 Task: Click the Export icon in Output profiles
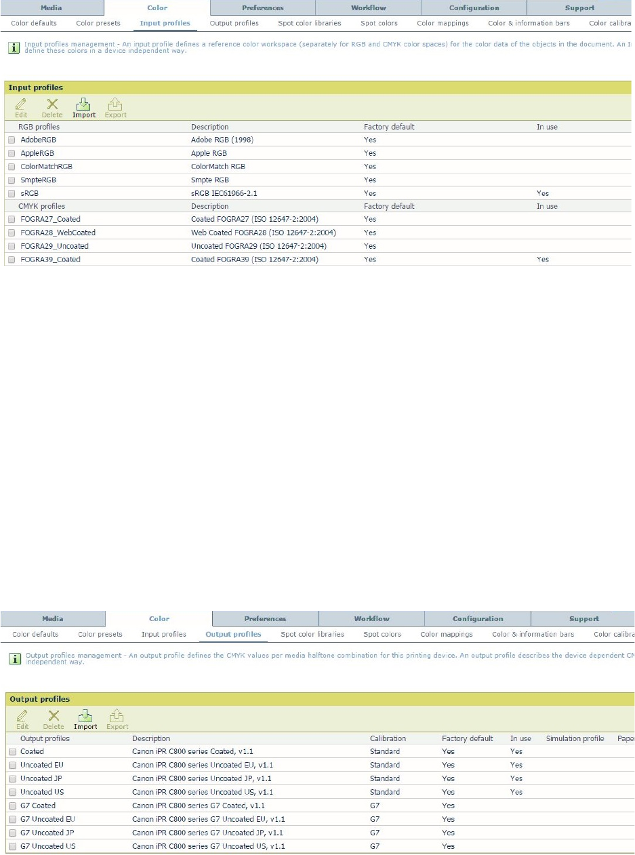coord(117,715)
